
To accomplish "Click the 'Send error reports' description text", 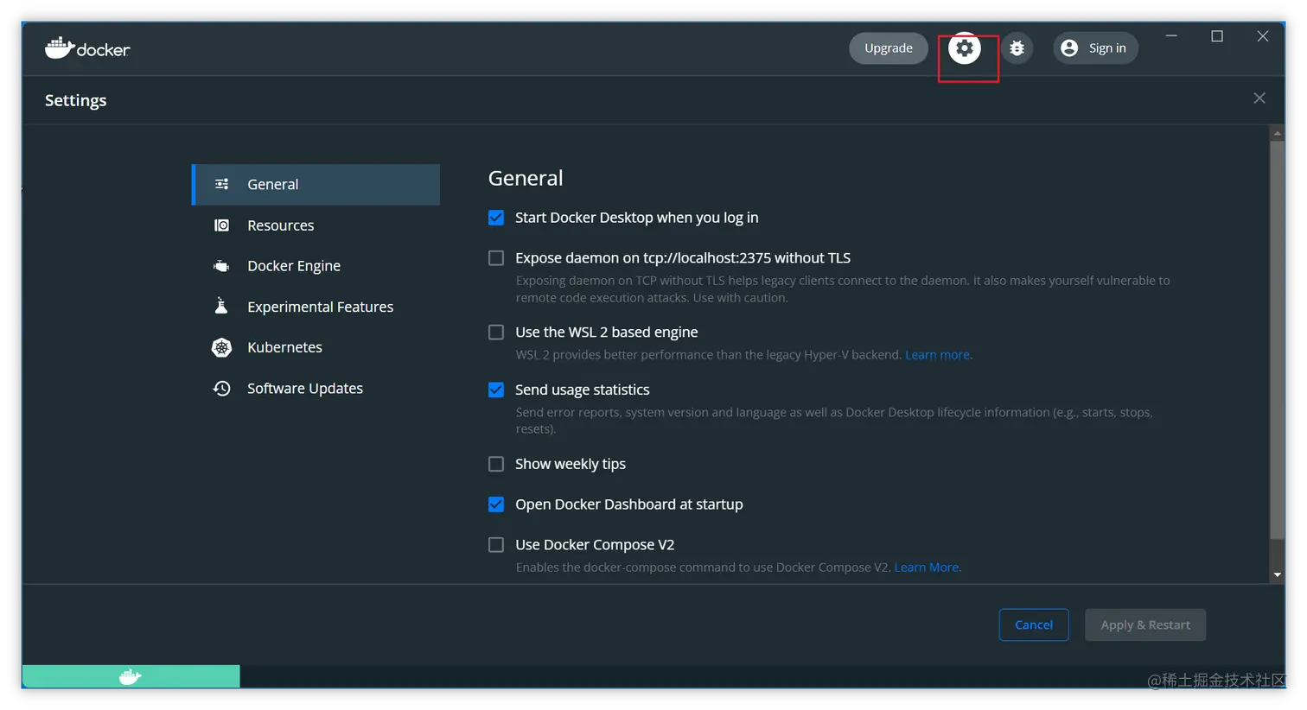I will point(834,421).
